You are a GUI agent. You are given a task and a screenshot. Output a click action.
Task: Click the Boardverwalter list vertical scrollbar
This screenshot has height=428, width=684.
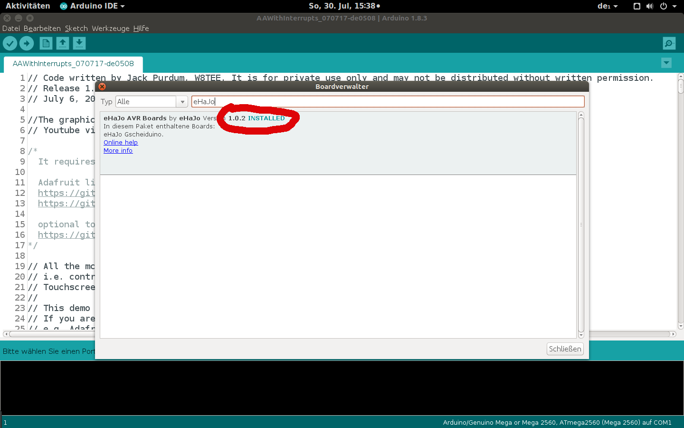581,225
